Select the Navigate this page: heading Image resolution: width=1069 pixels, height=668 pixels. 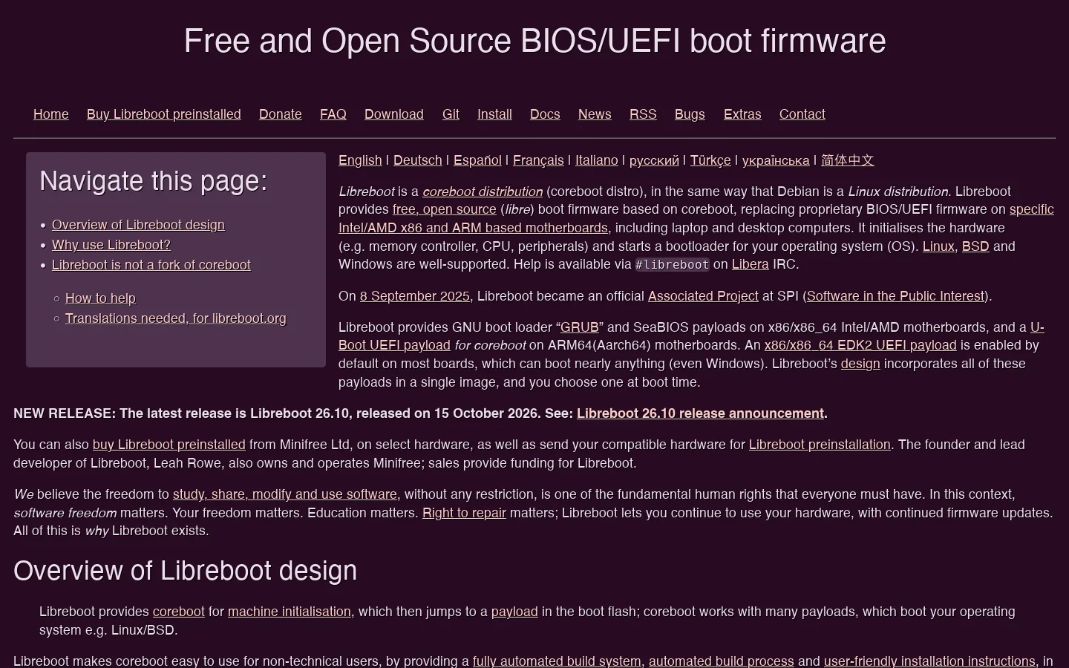[x=153, y=181]
